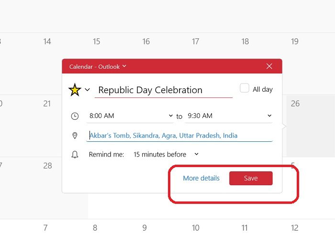Click the yellow star event icon
The image size is (335, 243).
point(75,90)
